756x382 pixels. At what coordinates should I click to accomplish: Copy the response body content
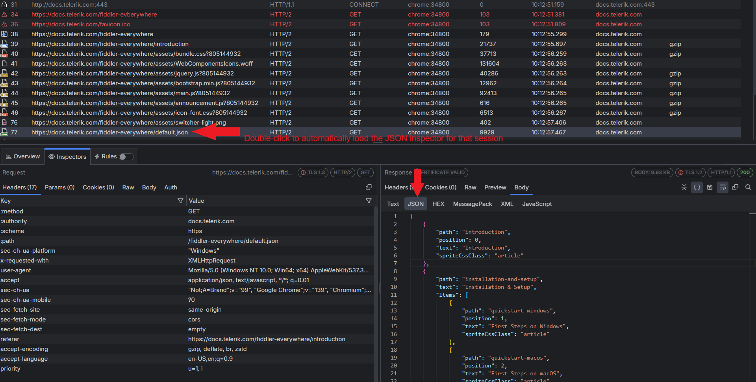[x=735, y=187]
